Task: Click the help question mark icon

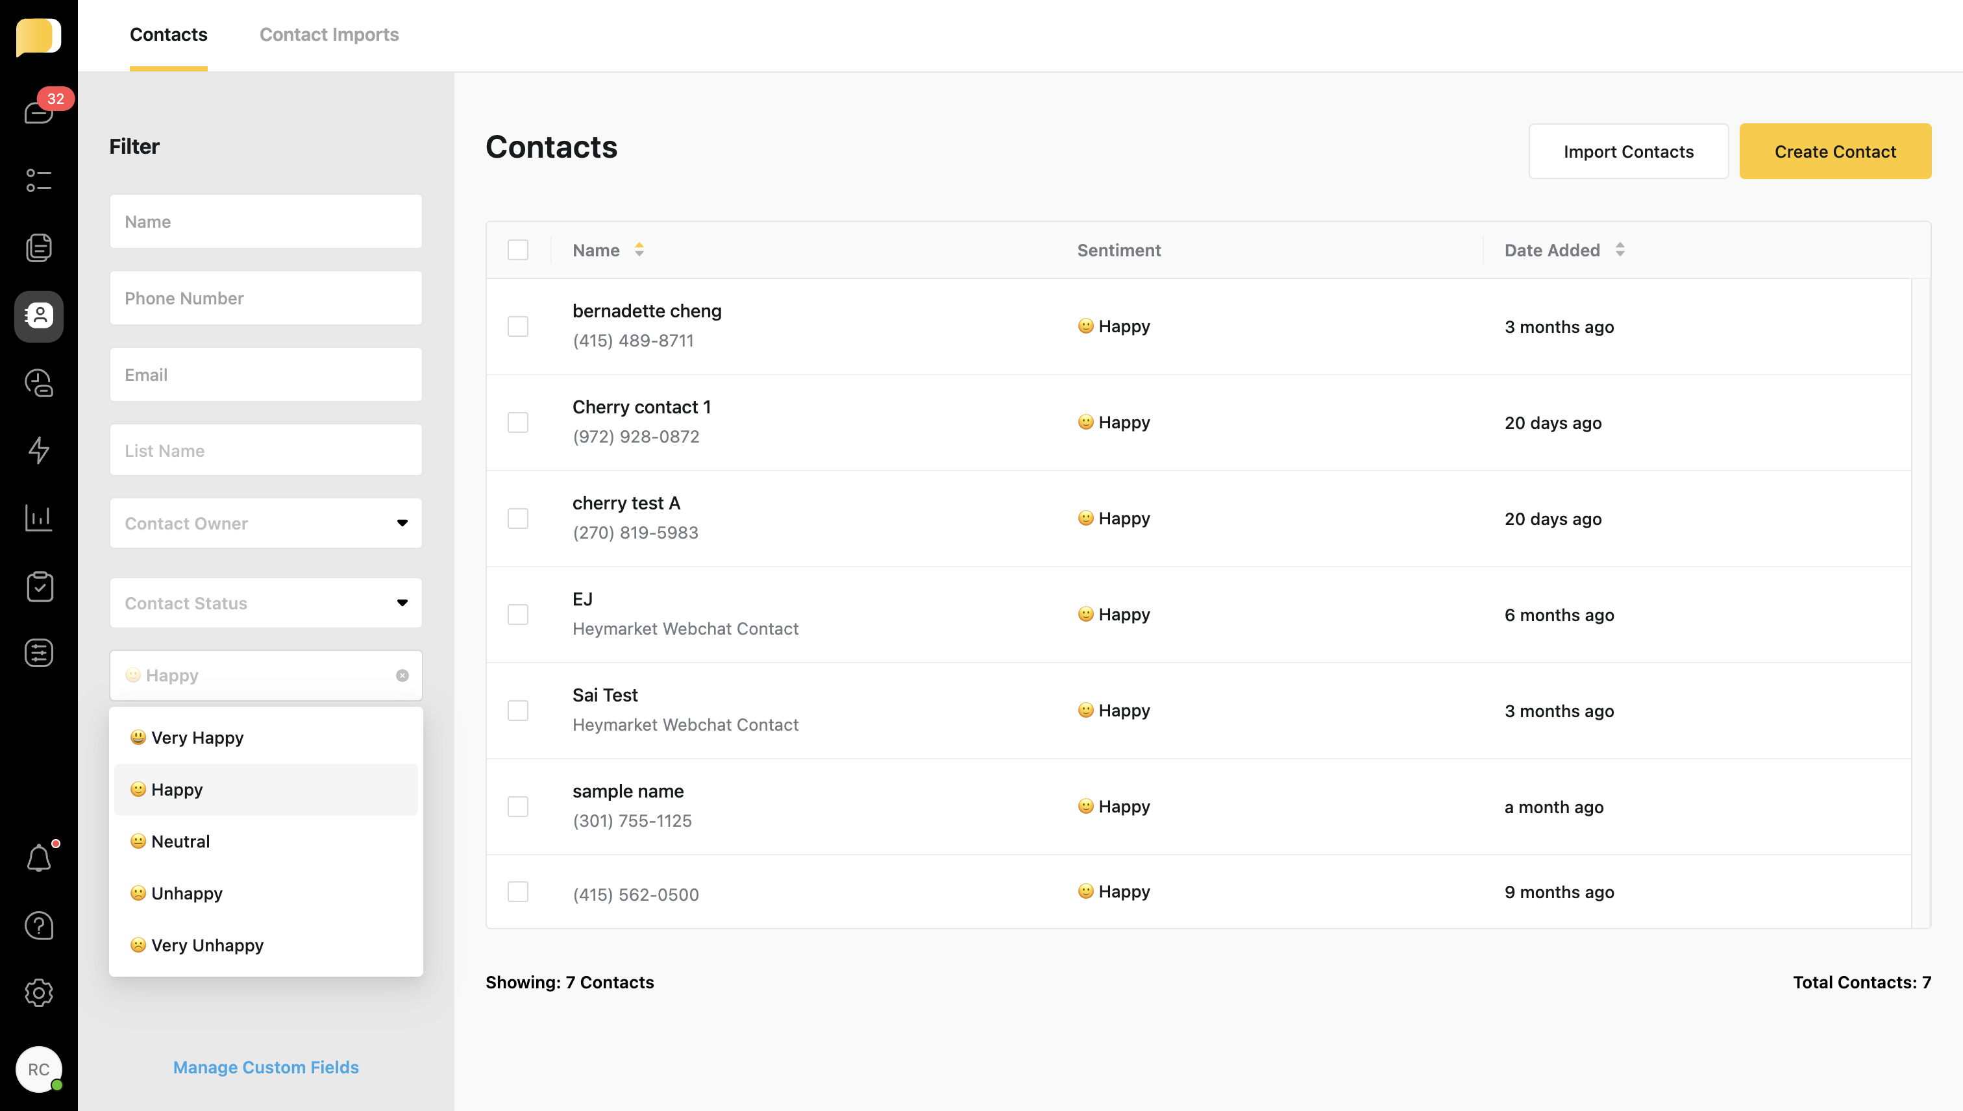Action: [x=38, y=925]
